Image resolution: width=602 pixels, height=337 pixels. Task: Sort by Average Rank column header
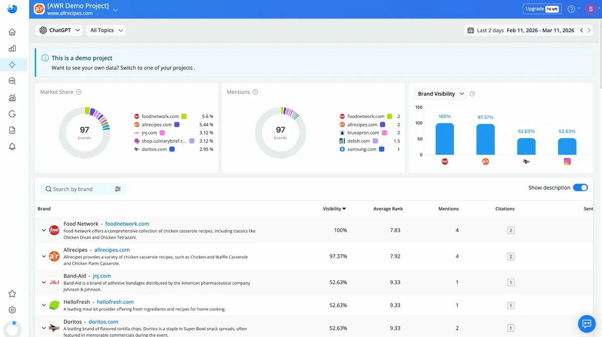tap(388, 209)
